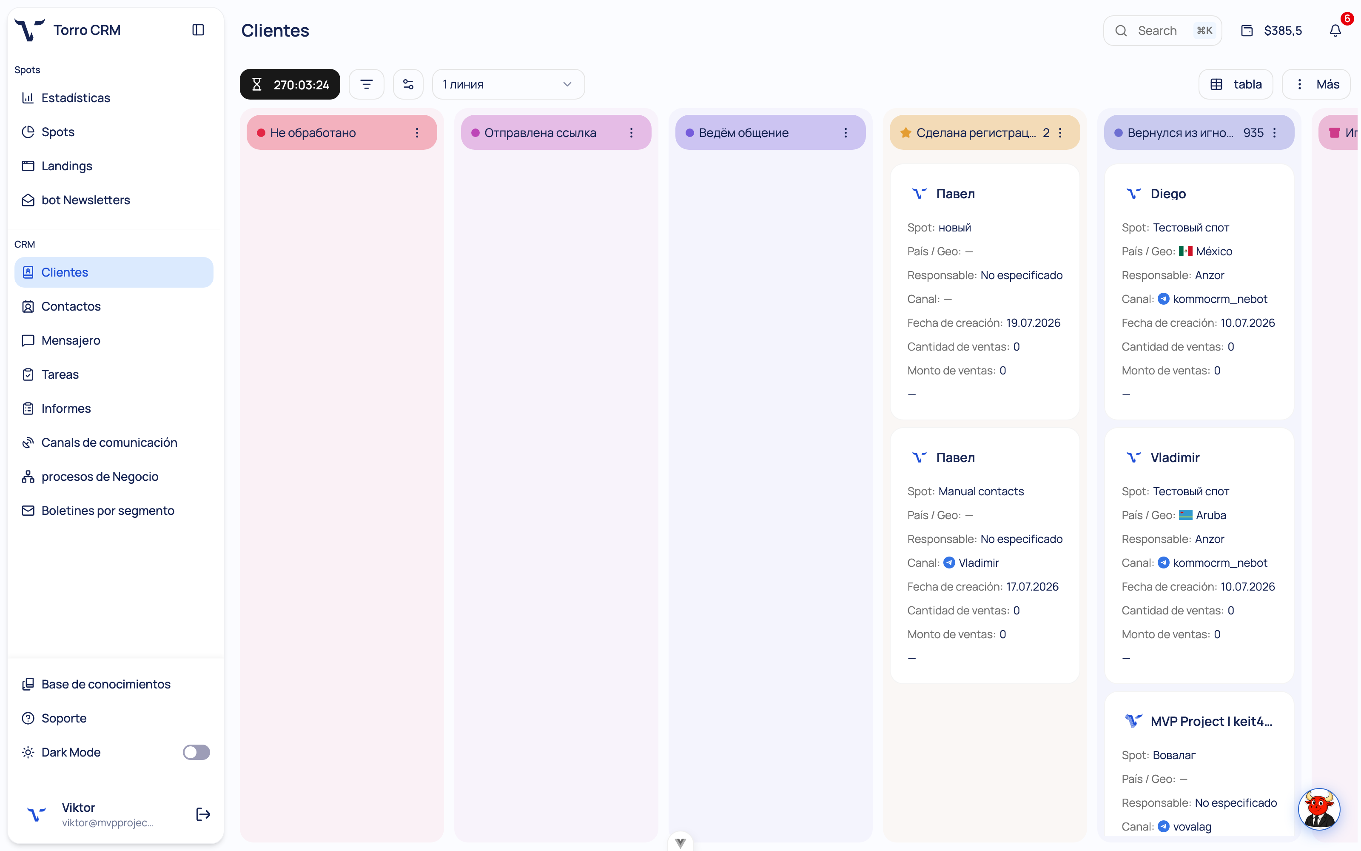Click the Search field

pyautogui.click(x=1162, y=30)
